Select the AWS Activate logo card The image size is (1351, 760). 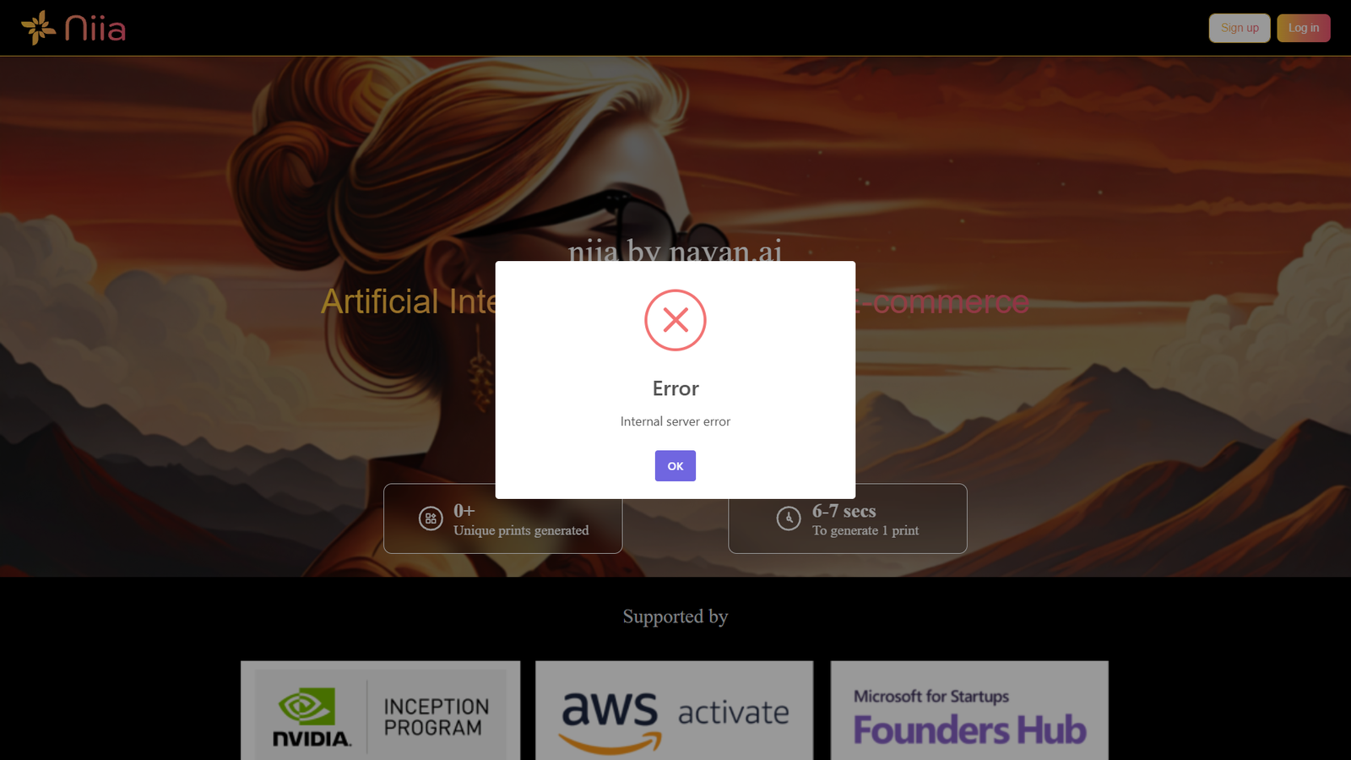(675, 711)
